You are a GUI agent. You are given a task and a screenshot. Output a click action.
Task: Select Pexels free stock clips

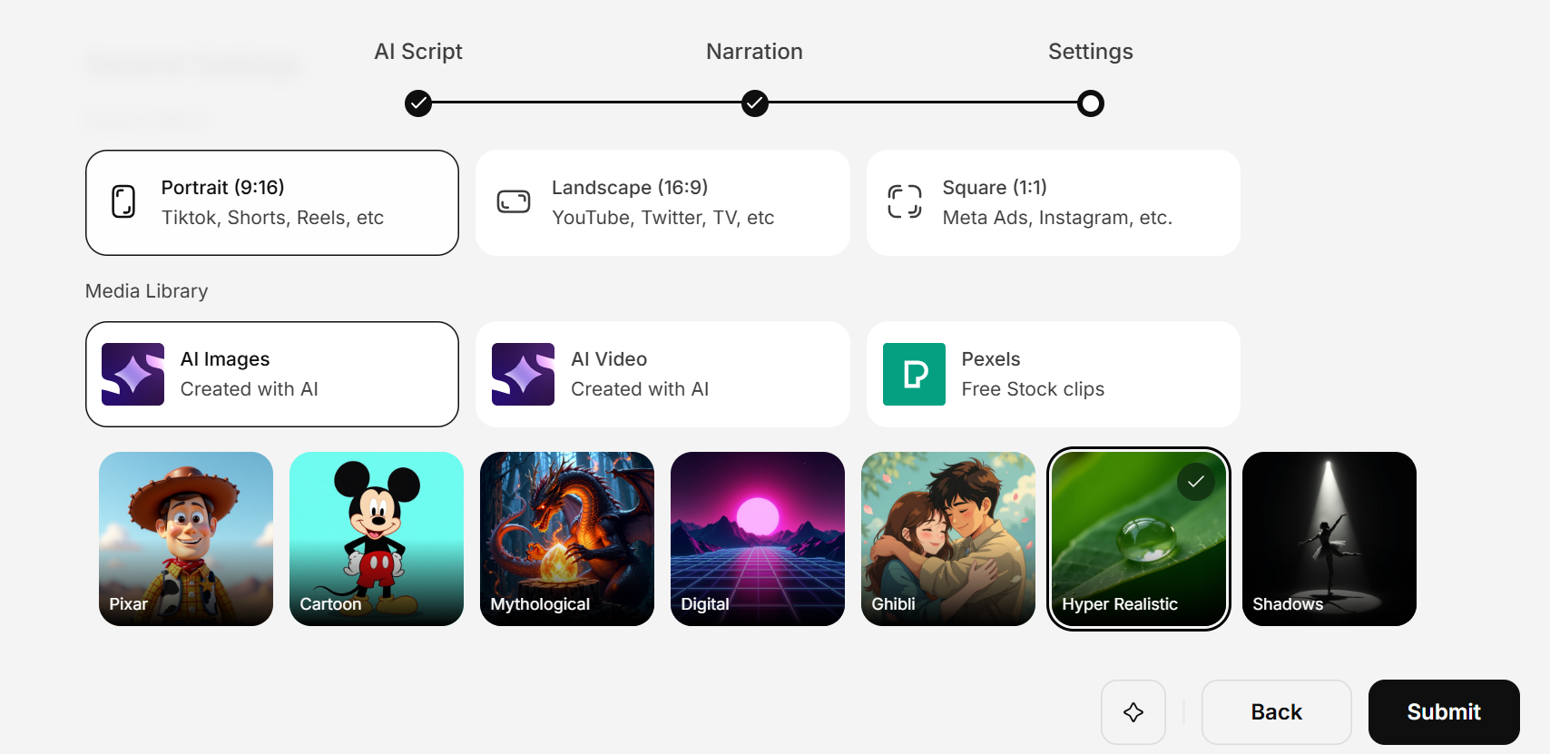(x=1053, y=374)
